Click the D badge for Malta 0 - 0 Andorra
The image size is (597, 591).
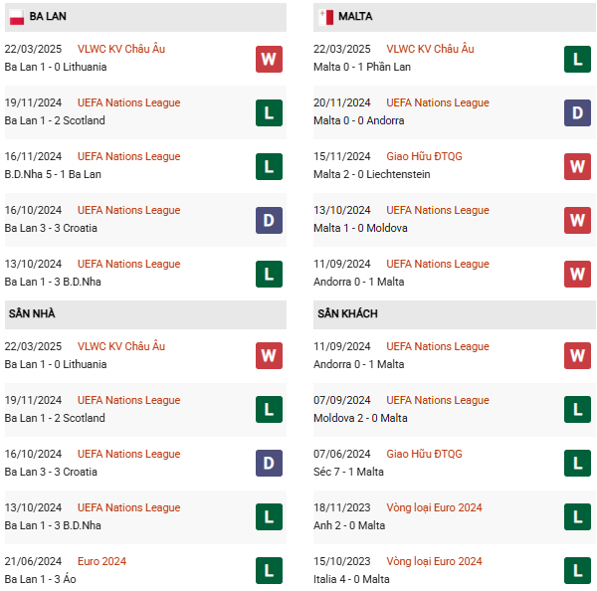tap(577, 112)
